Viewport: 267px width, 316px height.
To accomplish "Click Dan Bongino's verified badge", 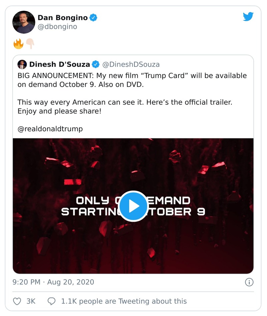I will coord(94,18).
